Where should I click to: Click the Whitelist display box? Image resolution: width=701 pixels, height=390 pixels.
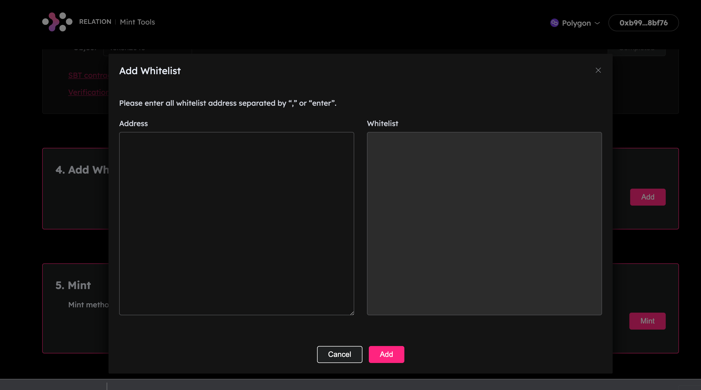[x=484, y=223]
